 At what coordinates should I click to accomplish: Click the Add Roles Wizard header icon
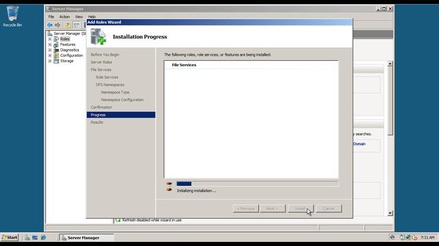[98, 36]
